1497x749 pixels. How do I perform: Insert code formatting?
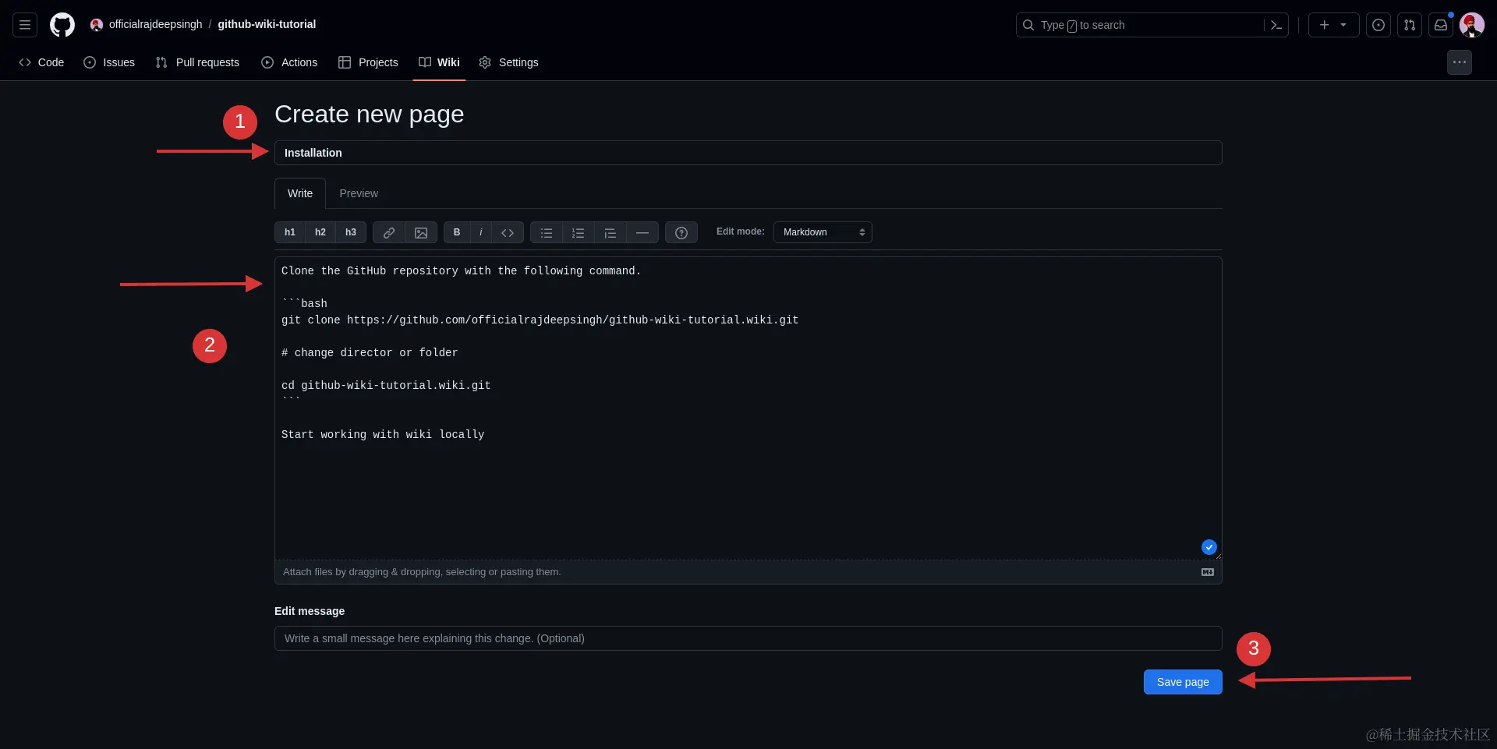point(508,232)
